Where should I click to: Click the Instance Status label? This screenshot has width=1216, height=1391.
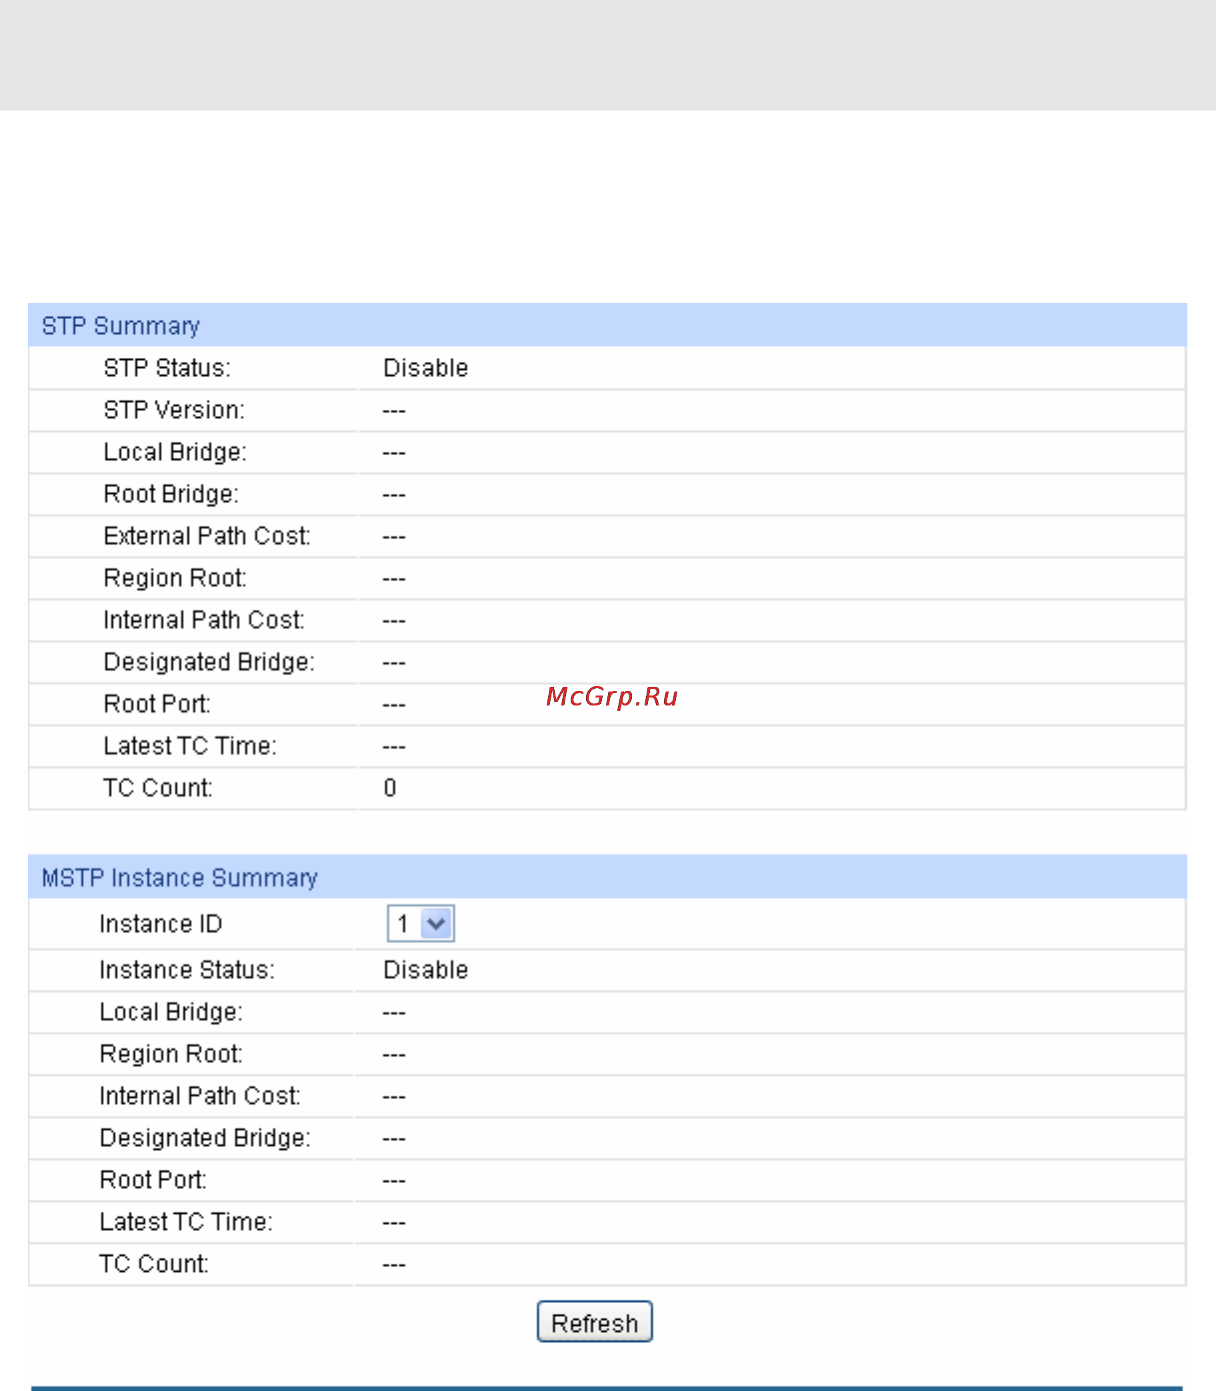pos(187,969)
